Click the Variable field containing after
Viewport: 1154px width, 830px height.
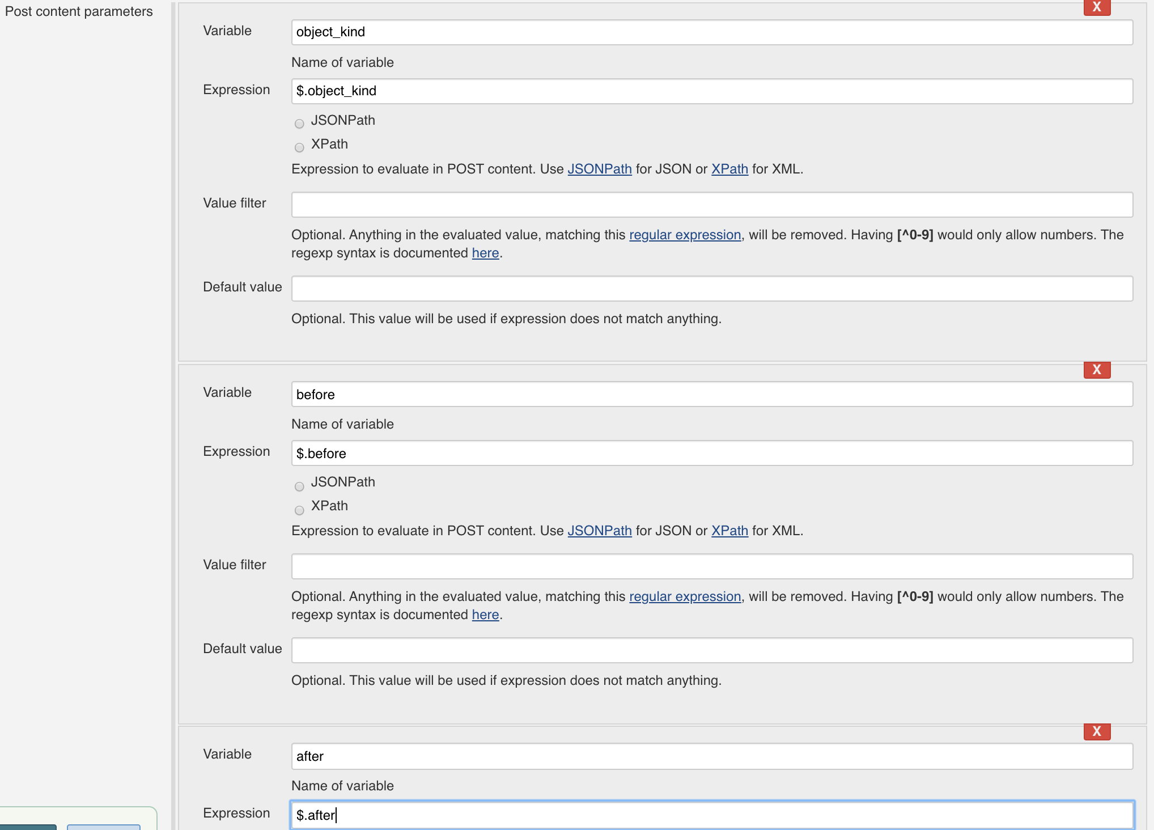pos(712,756)
